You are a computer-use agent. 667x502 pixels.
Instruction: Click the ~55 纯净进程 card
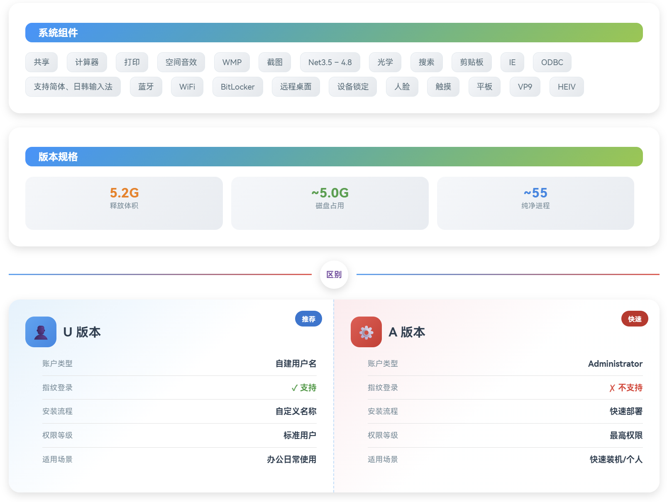(x=535, y=203)
